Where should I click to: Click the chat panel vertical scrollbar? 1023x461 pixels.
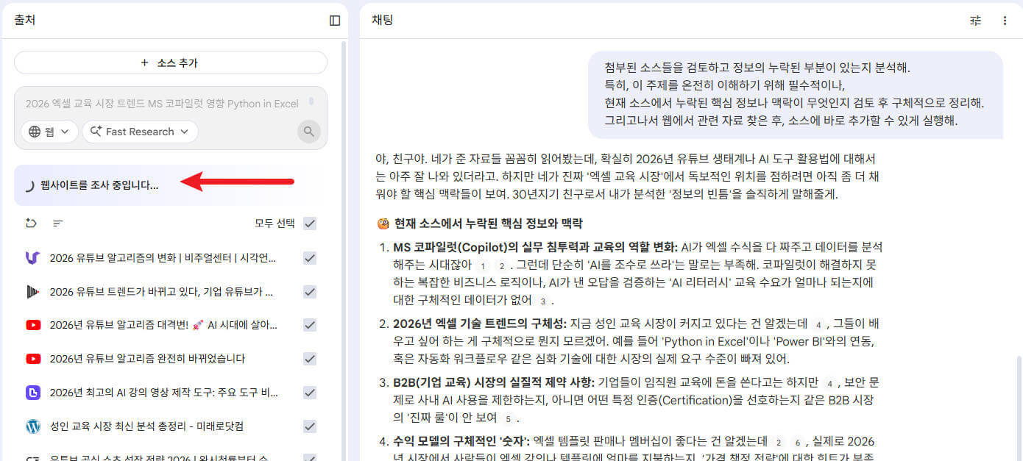(x=1019, y=408)
